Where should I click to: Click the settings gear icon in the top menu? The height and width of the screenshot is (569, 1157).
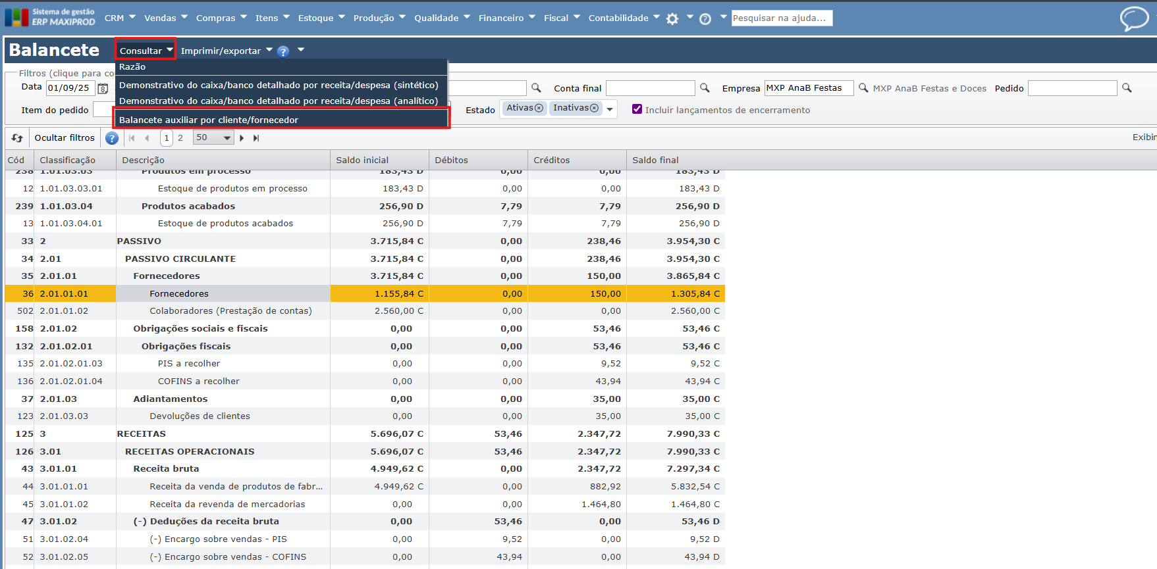pos(672,19)
